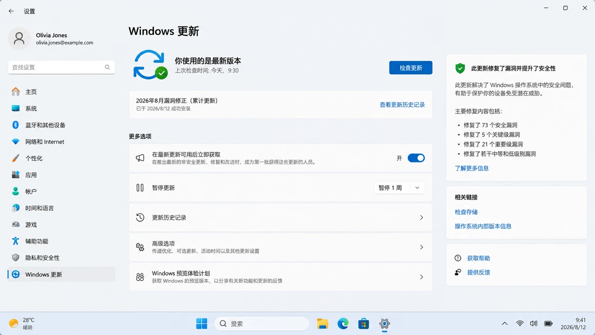Show hidden tray icons with the up chevron

(x=505, y=323)
